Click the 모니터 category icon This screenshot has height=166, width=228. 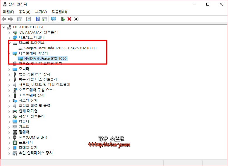tap(15, 69)
